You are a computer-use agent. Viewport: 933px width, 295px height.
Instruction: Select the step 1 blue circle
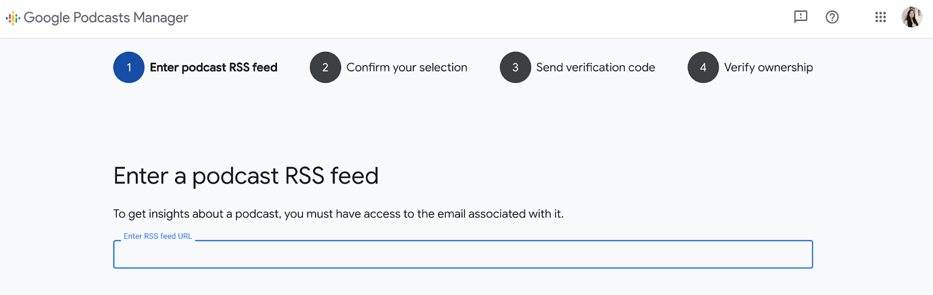click(x=129, y=68)
